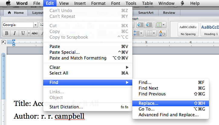Choose Go To... in submenu
This screenshot has height=125, width=219.
coord(171,109)
